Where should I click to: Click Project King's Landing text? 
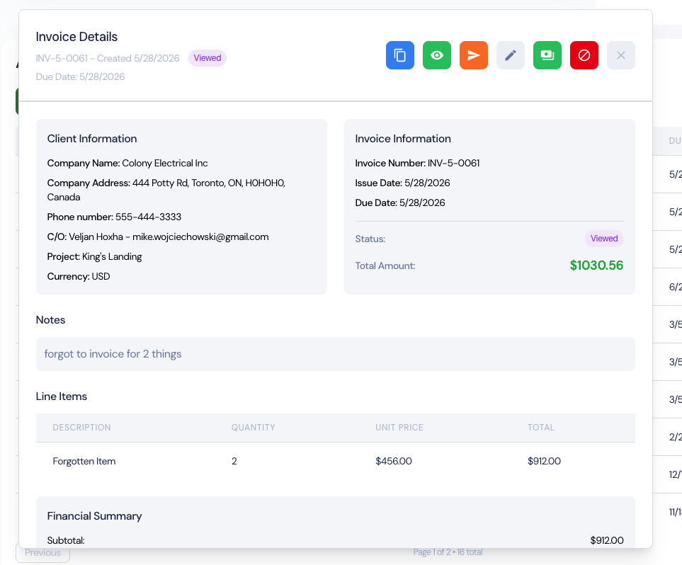(94, 256)
